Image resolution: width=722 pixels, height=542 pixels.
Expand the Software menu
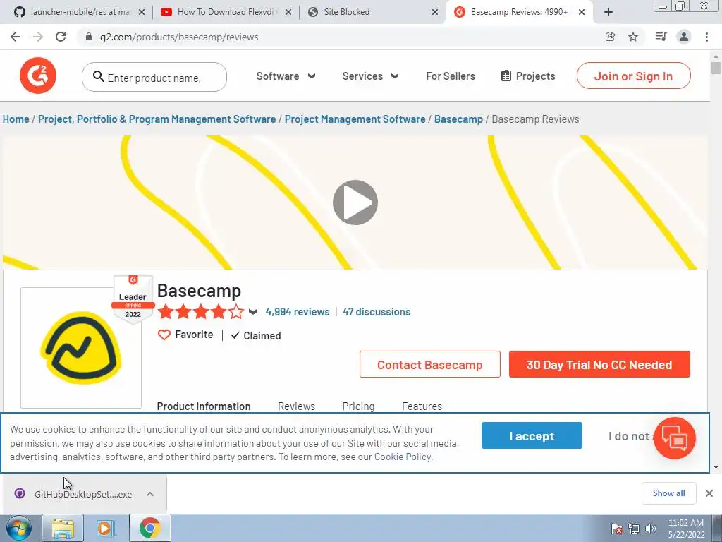pos(286,76)
